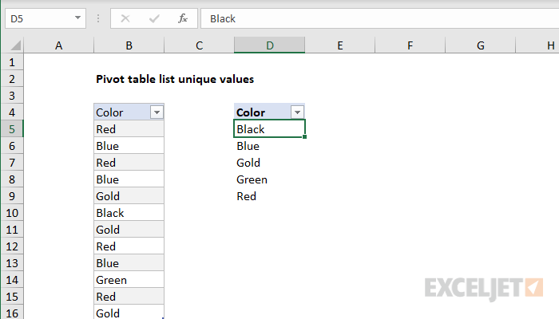Select pivot cell 'Green' in column D

[x=270, y=179]
